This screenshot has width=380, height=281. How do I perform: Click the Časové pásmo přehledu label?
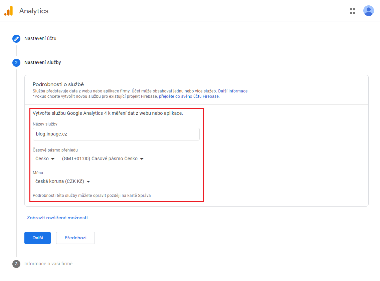55,150
